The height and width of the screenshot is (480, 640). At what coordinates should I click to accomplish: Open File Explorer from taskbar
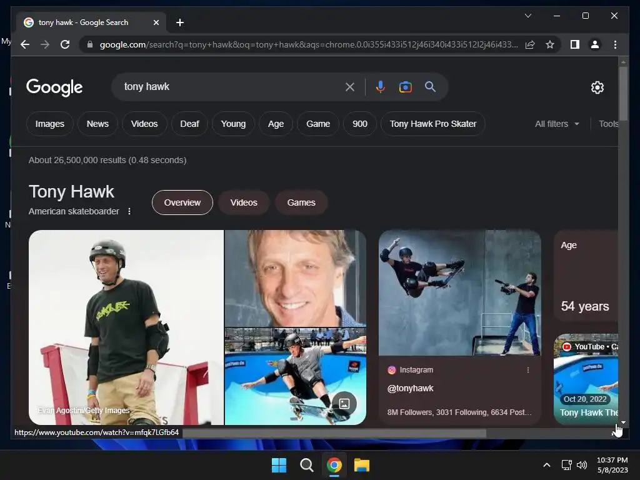click(x=362, y=465)
